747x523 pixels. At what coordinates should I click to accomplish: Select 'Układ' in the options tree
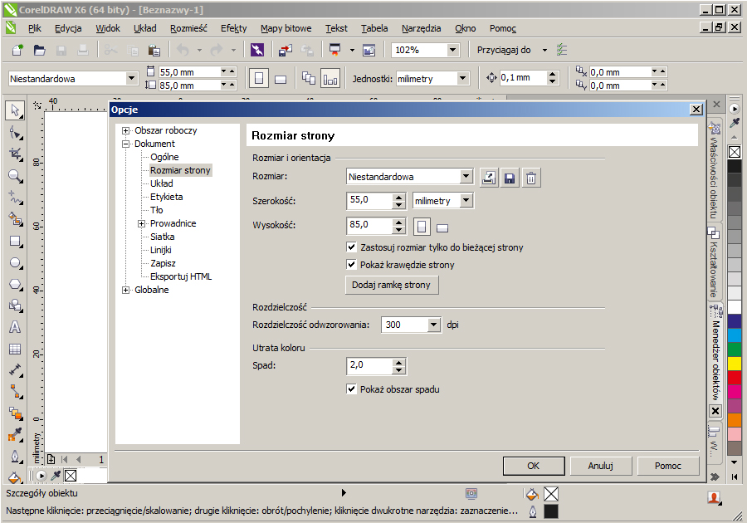(x=162, y=183)
